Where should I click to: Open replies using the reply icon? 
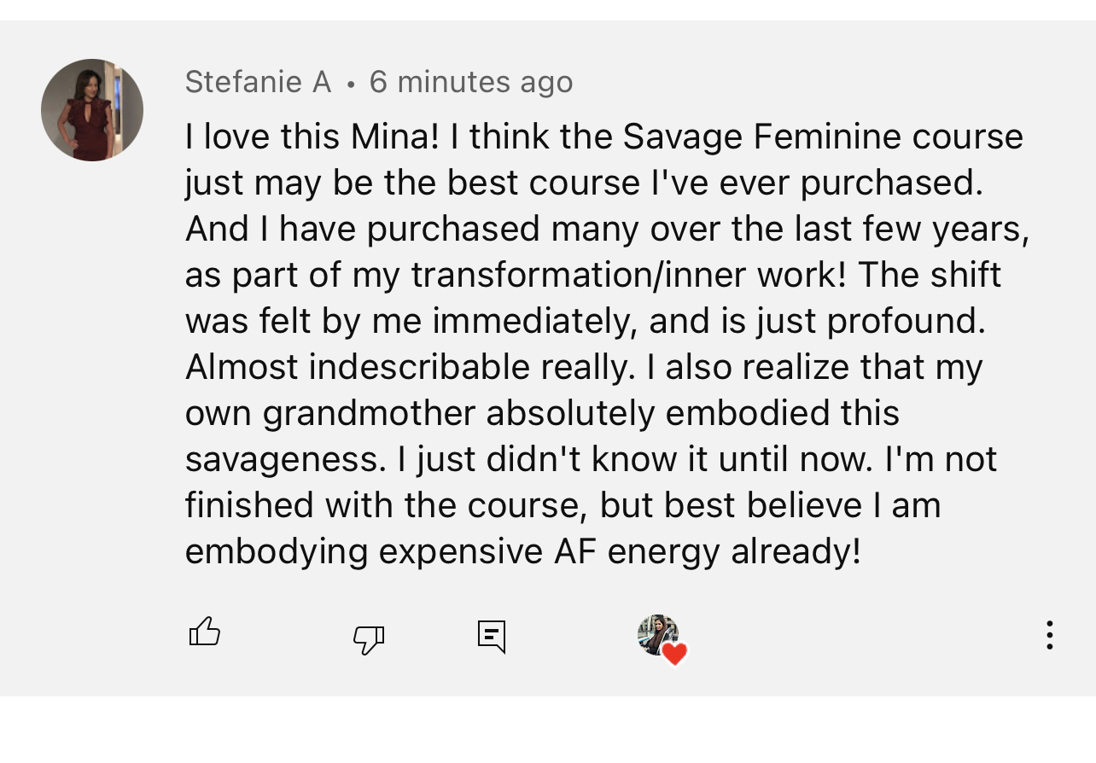[x=492, y=637]
